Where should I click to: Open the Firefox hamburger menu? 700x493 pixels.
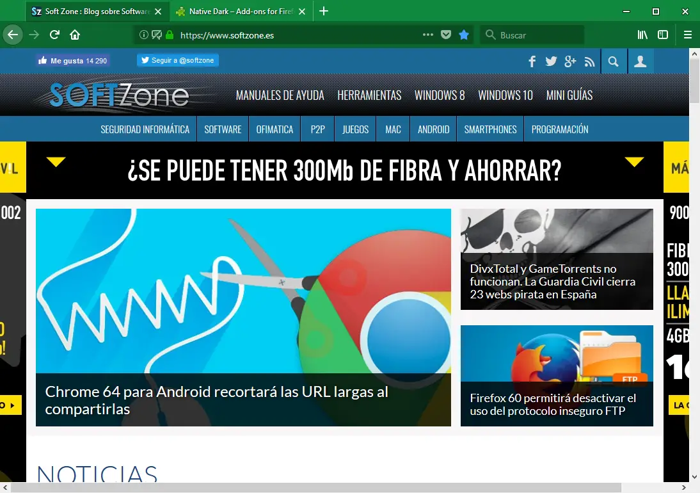pos(687,35)
